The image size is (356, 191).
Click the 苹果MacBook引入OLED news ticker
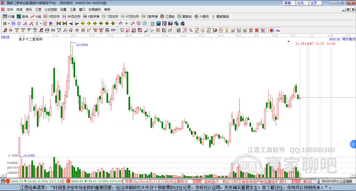tap(156, 182)
